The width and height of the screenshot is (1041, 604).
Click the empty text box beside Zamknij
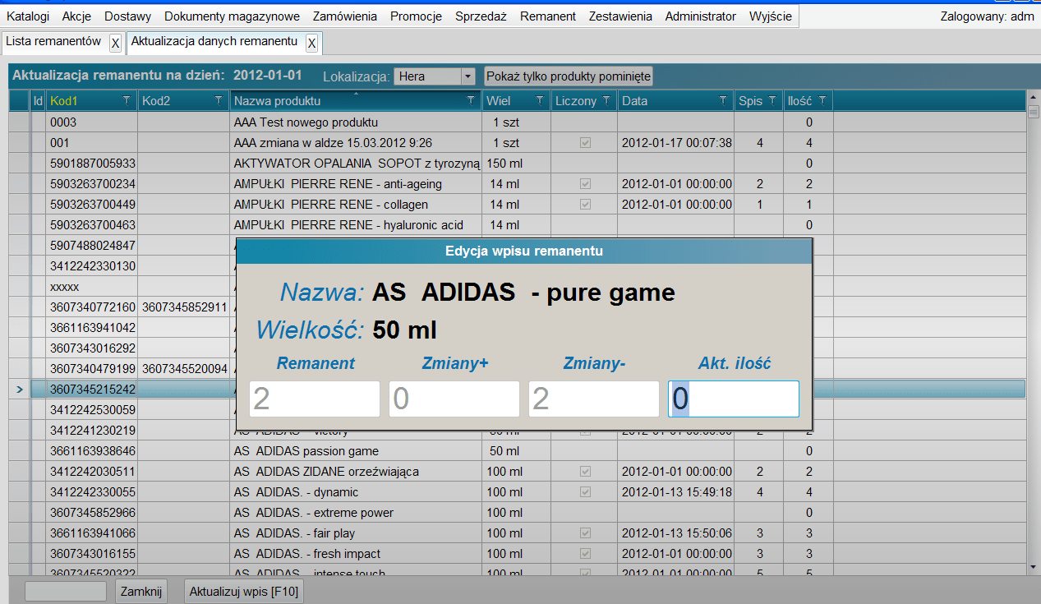pos(66,591)
